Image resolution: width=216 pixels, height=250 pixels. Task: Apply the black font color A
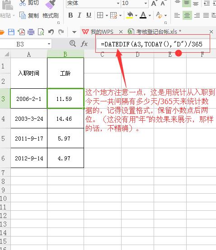[143, 15]
